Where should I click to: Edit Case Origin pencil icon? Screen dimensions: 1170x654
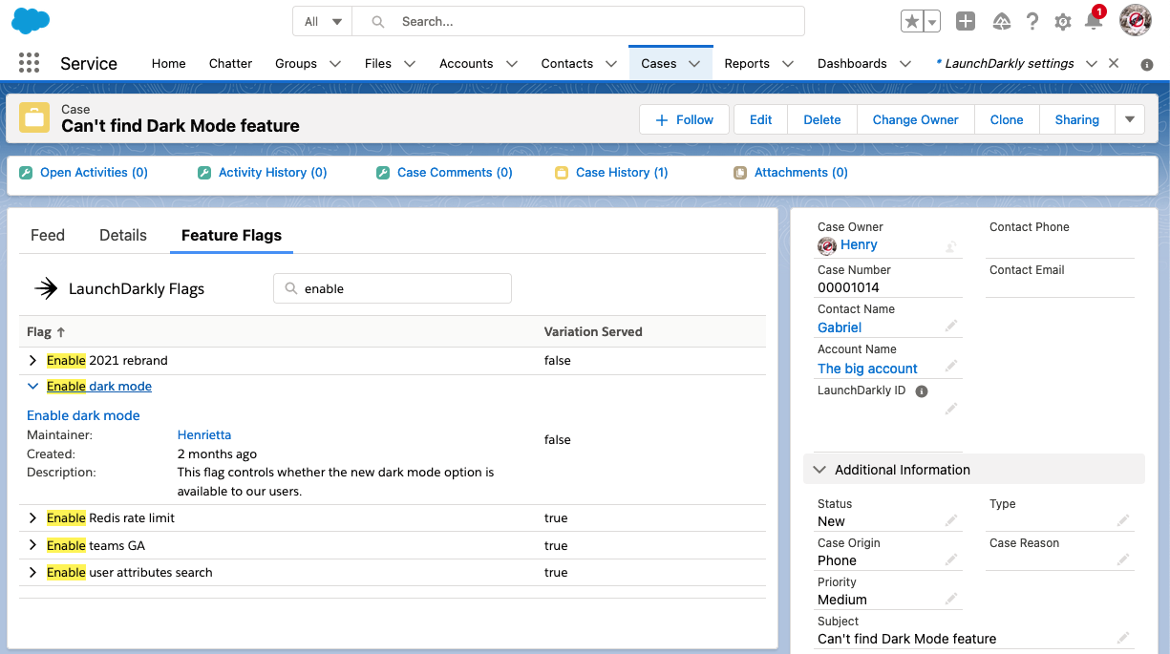[951, 559]
